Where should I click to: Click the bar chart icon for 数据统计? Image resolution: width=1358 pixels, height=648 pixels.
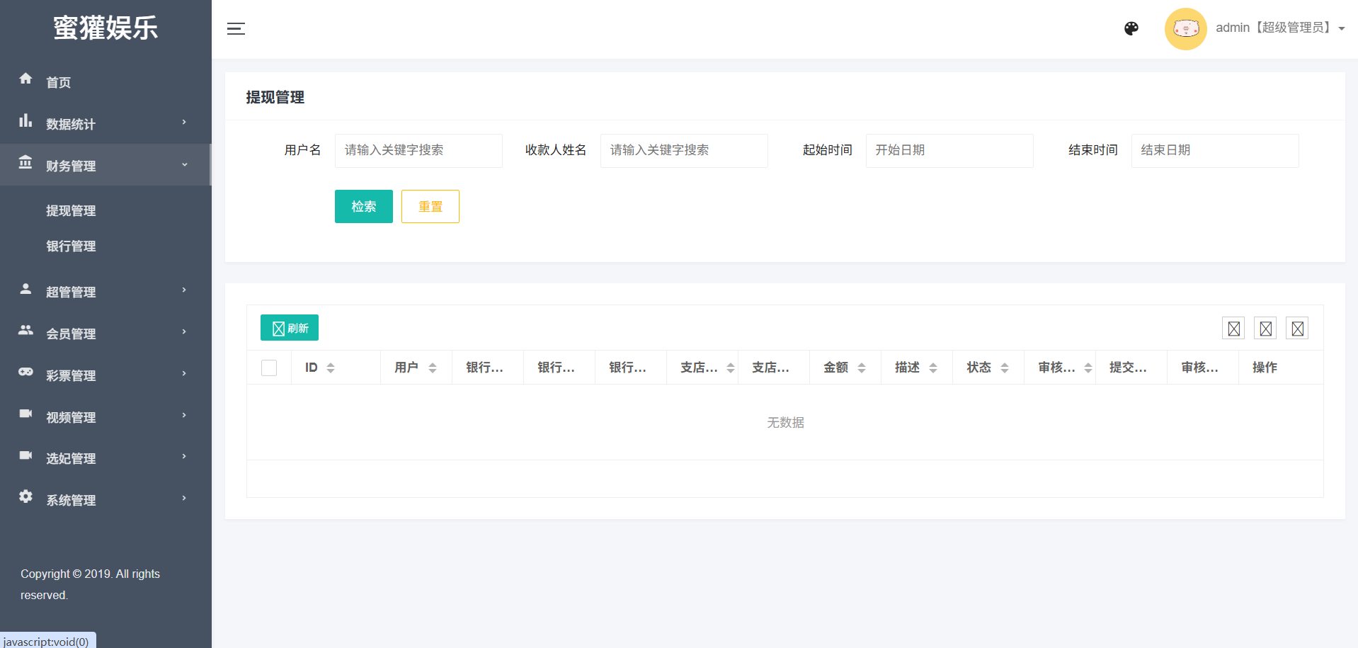(x=25, y=121)
